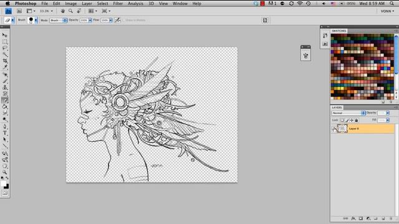This screenshot has height=224, width=399.
Task: Select the Healing Brush tool
Action: point(4,75)
